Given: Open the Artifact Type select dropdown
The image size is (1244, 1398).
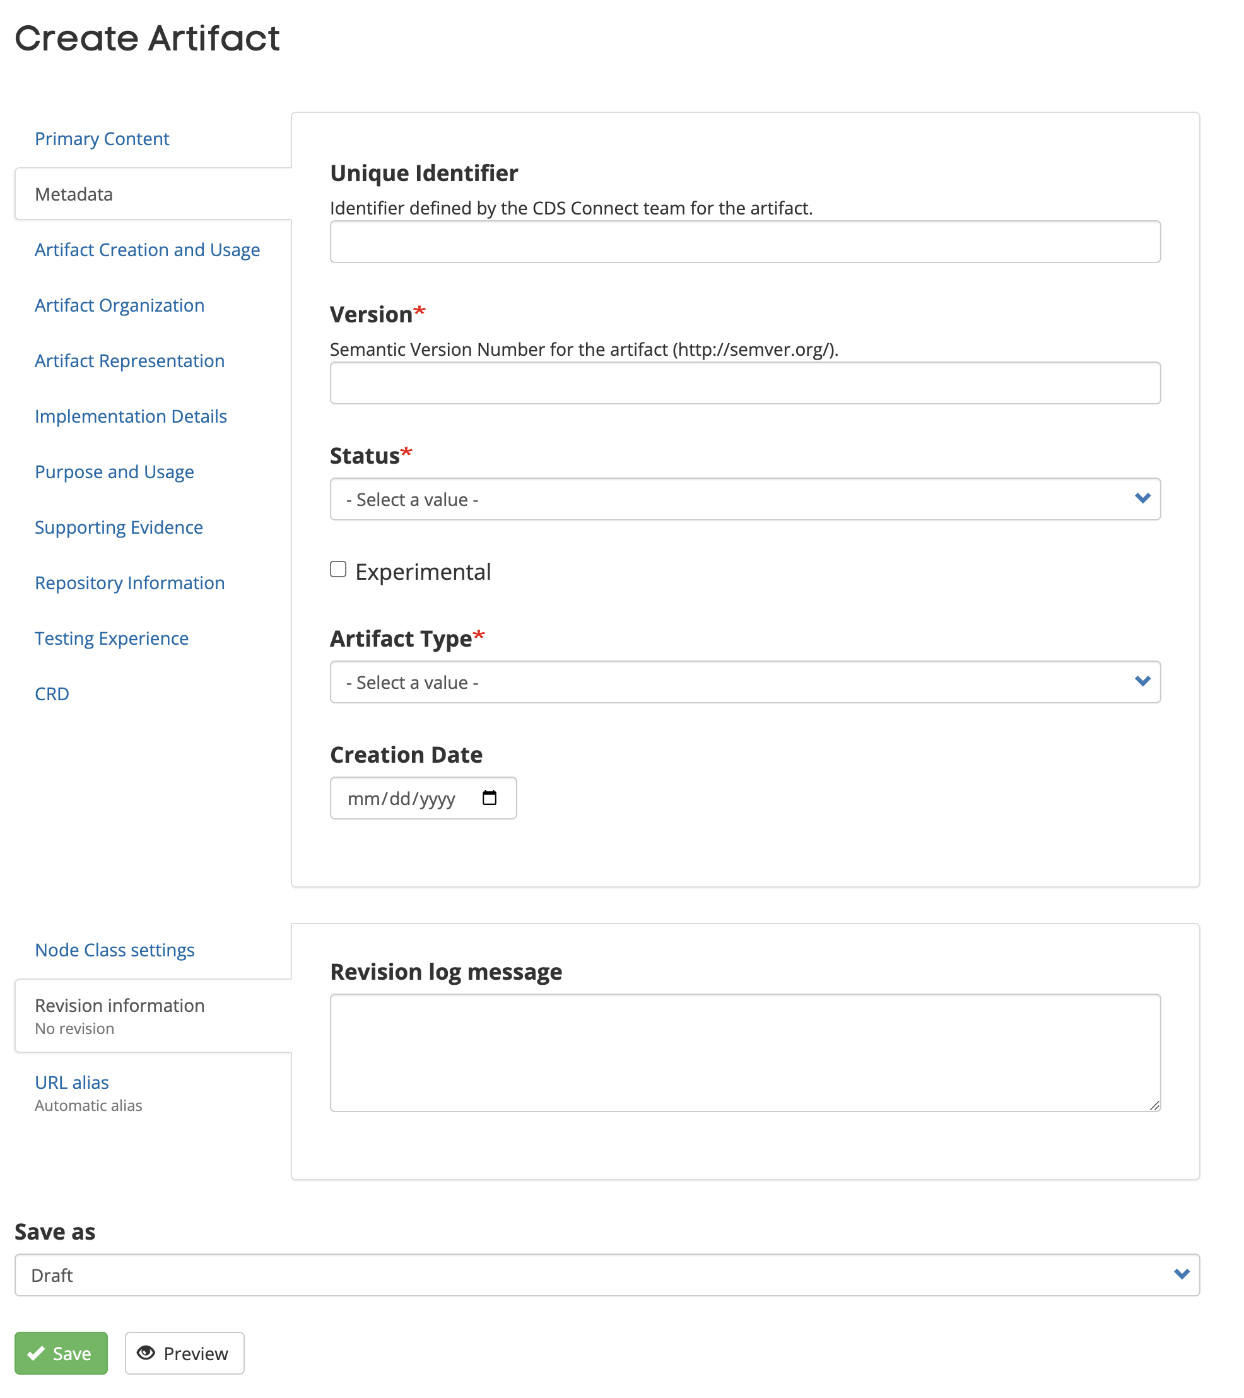Looking at the screenshot, I should pyautogui.click(x=745, y=681).
